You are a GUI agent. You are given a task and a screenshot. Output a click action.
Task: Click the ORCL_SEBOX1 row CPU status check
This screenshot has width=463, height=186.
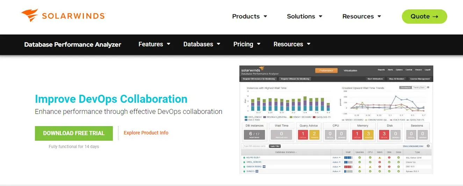tap(370, 162)
